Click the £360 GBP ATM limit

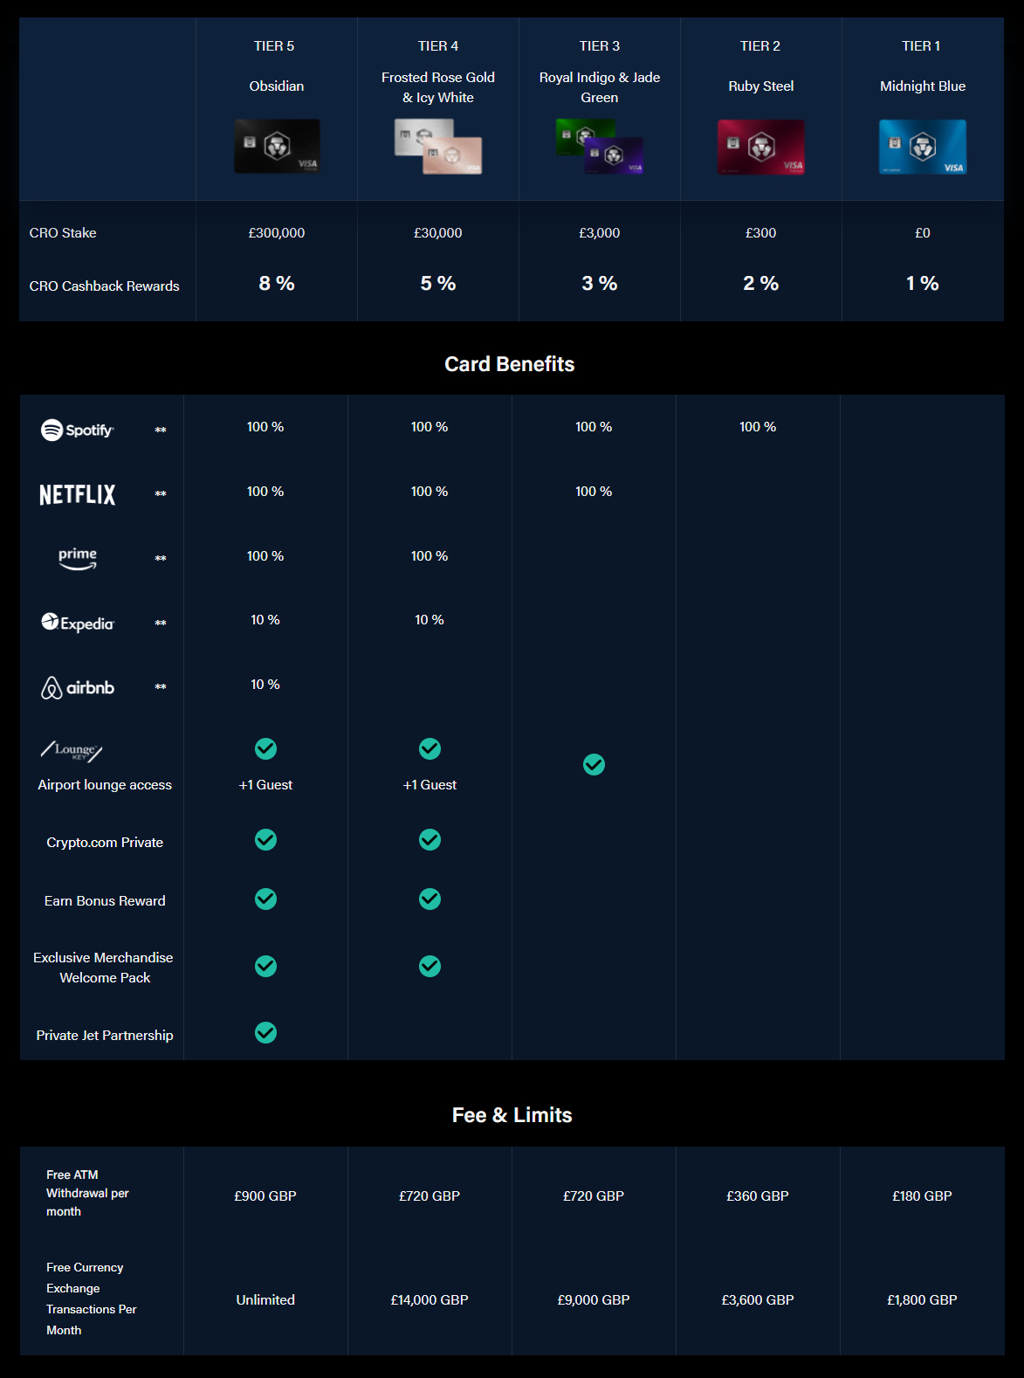(758, 1196)
